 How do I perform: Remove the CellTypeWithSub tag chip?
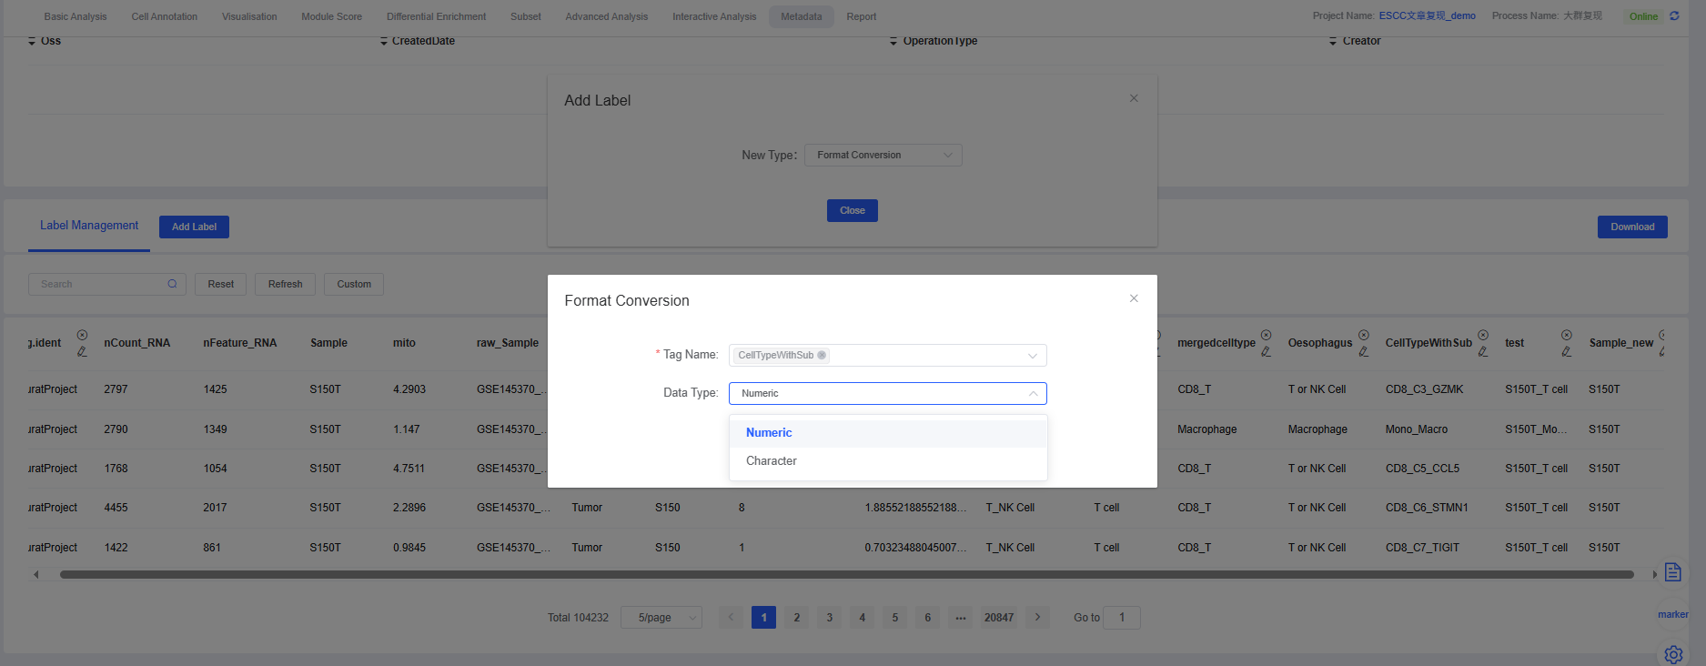click(822, 356)
